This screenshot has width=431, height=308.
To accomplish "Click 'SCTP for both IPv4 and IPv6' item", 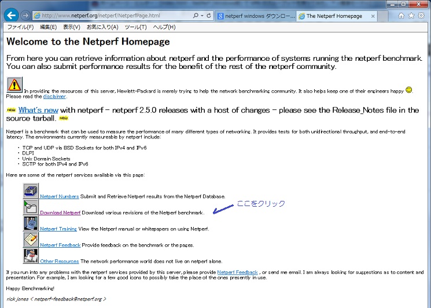I will pos(56,164).
